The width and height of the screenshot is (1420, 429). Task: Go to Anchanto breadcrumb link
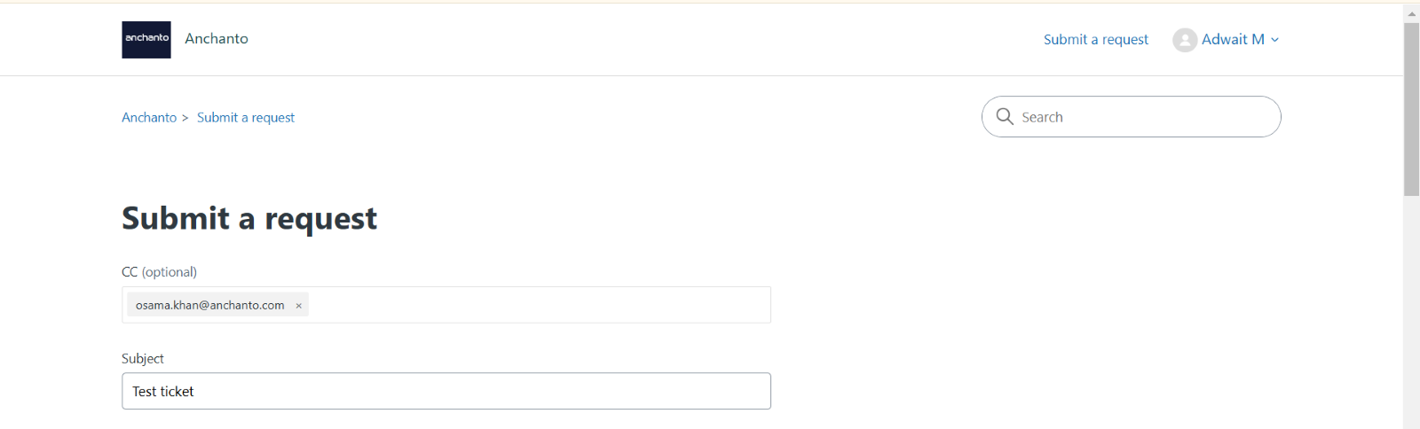[x=149, y=118]
